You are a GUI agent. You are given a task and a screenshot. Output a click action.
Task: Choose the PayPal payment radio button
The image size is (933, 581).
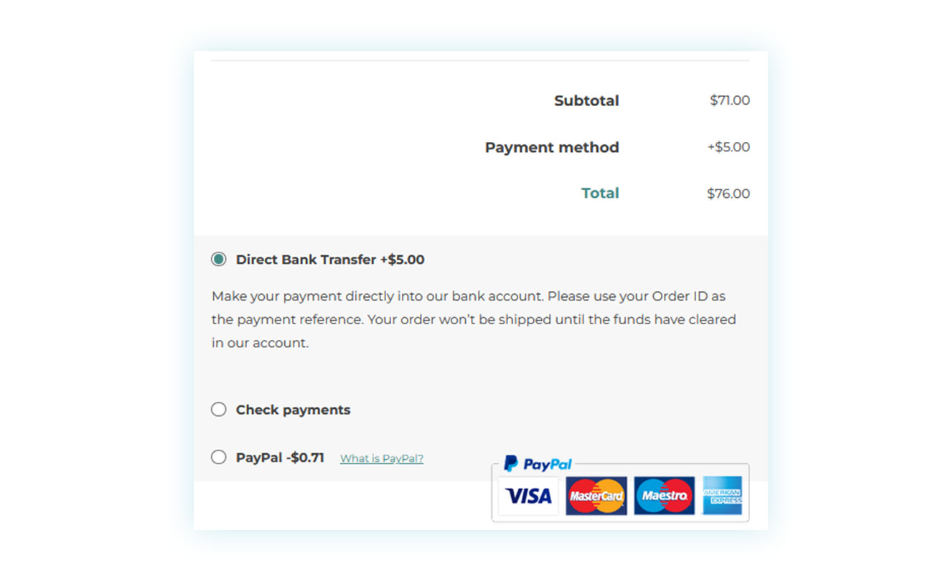[218, 457]
